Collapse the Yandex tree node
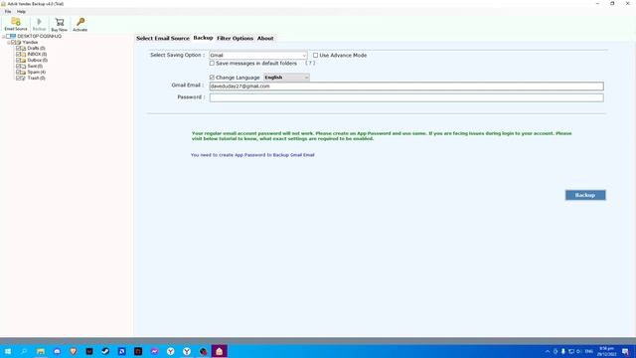This screenshot has width=636, height=358. [x=9, y=42]
